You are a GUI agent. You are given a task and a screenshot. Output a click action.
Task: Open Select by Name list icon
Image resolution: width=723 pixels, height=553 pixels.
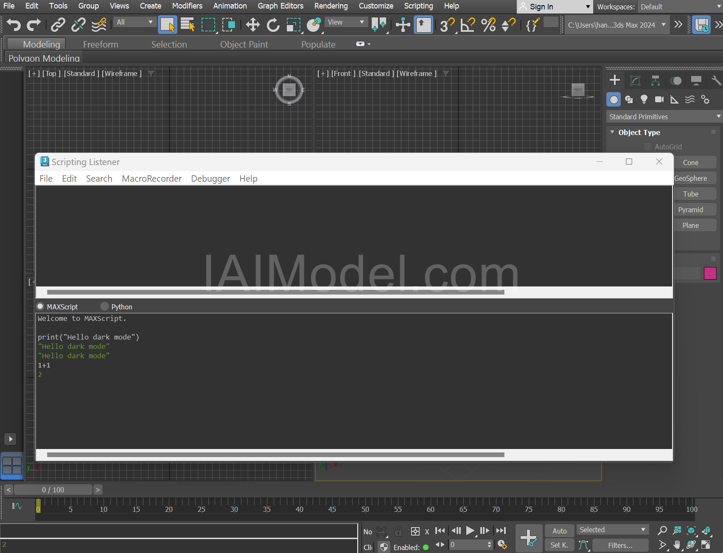click(x=187, y=25)
